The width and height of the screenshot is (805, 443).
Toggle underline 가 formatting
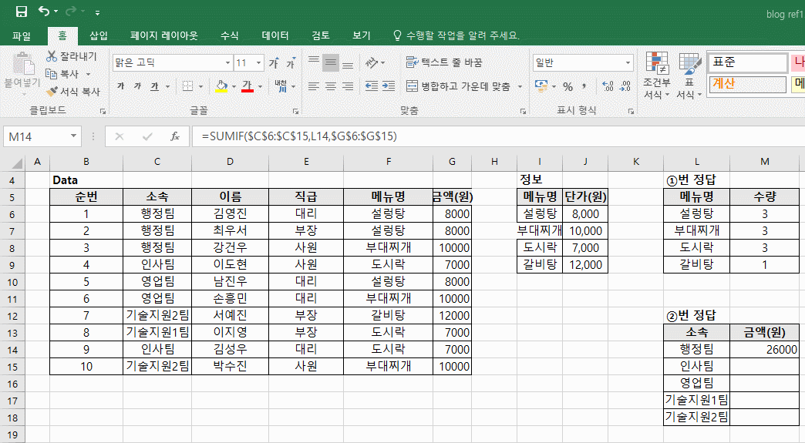[x=154, y=86]
